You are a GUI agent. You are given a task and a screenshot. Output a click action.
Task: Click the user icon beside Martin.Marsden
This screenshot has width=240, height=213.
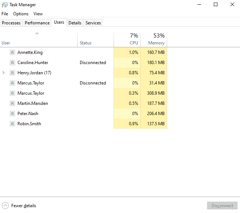tap(12, 103)
